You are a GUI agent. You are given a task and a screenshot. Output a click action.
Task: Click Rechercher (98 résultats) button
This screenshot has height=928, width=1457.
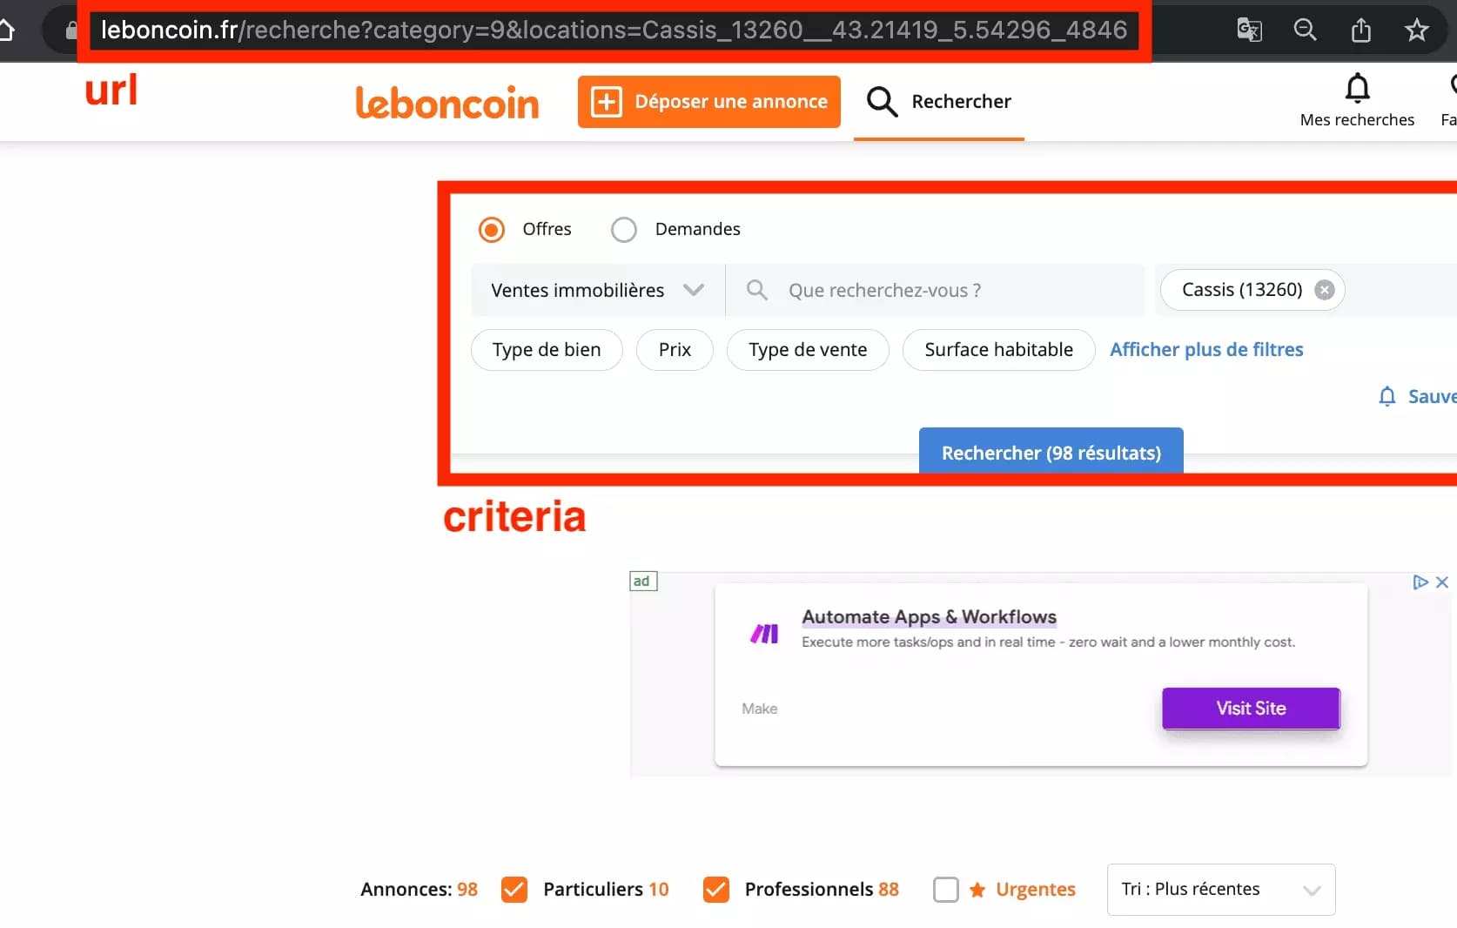(1051, 451)
